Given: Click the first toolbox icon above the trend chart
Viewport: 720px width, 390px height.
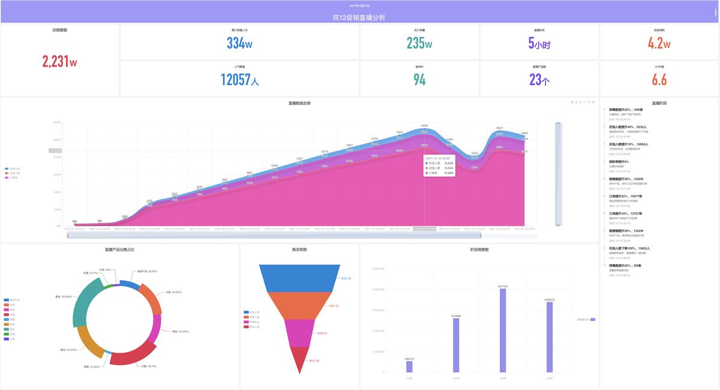Looking at the screenshot, I should click(572, 102).
